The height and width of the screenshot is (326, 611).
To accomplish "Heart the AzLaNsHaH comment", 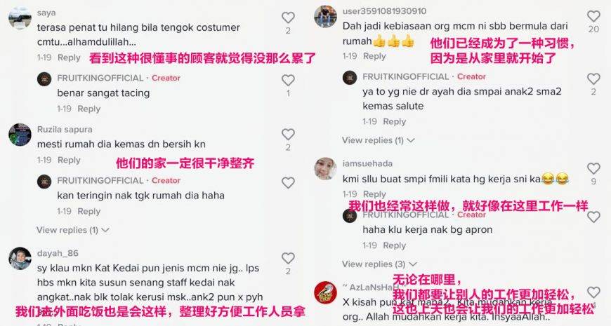I will click(x=593, y=292).
